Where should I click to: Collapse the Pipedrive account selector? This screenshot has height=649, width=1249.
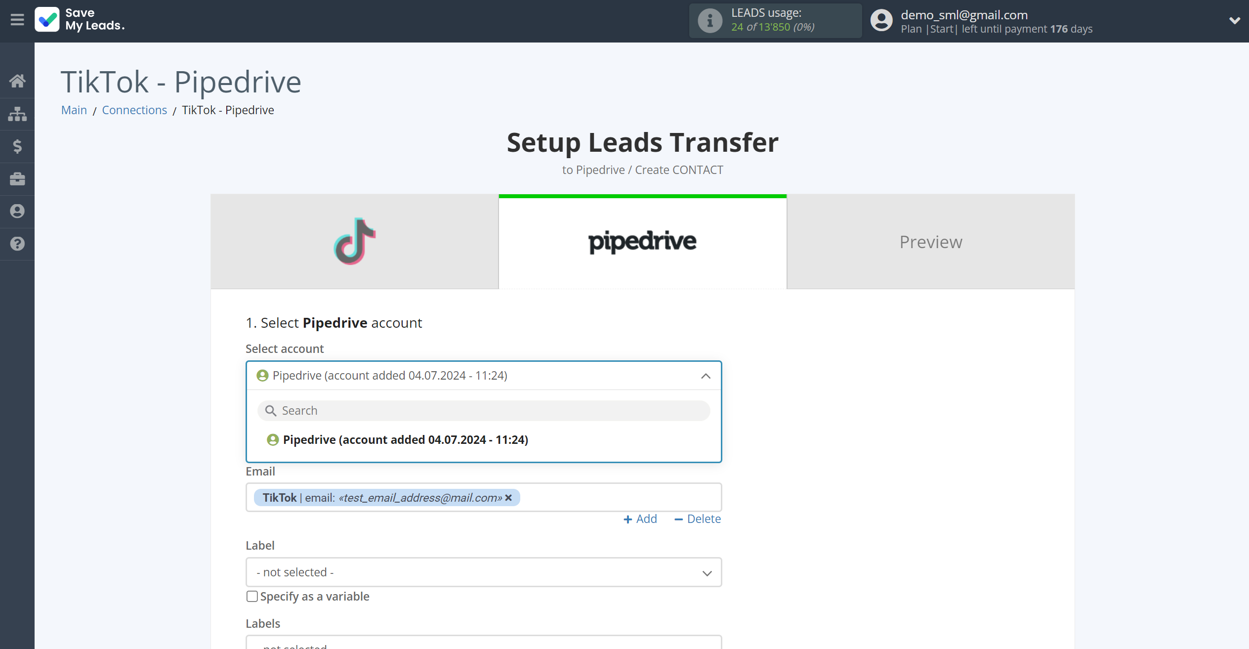706,375
